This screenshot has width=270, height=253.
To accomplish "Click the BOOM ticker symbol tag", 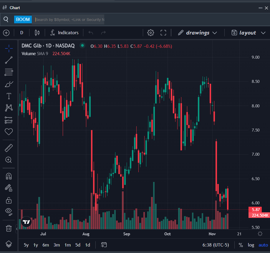I will pos(23,19).
